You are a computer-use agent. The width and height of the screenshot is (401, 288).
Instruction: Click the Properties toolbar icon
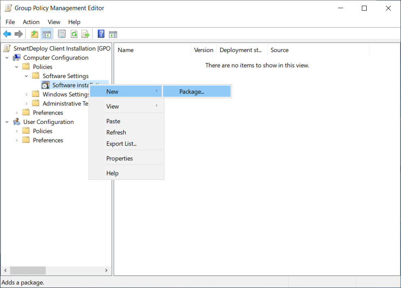(x=62, y=34)
